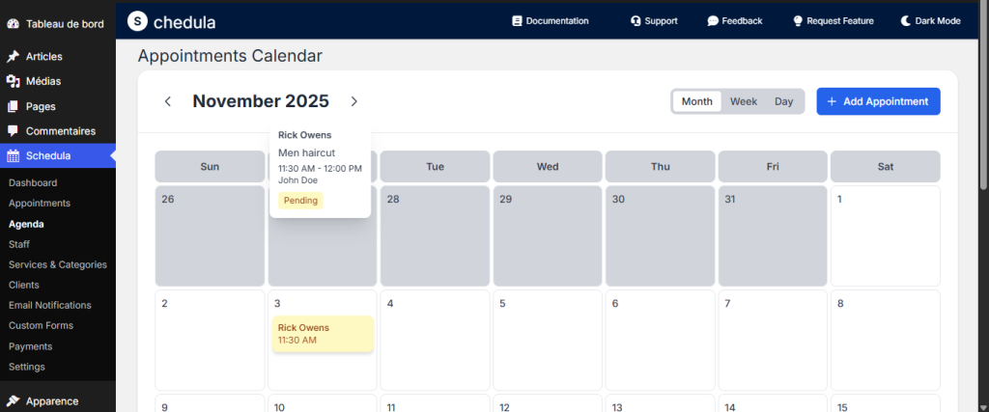Image resolution: width=989 pixels, height=412 pixels.
Task: Go to previous month with left chevron
Action: click(168, 101)
